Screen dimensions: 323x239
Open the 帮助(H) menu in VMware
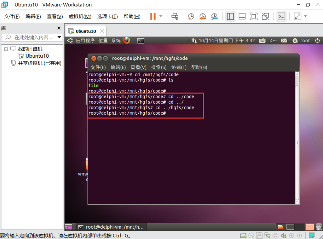click(132, 17)
